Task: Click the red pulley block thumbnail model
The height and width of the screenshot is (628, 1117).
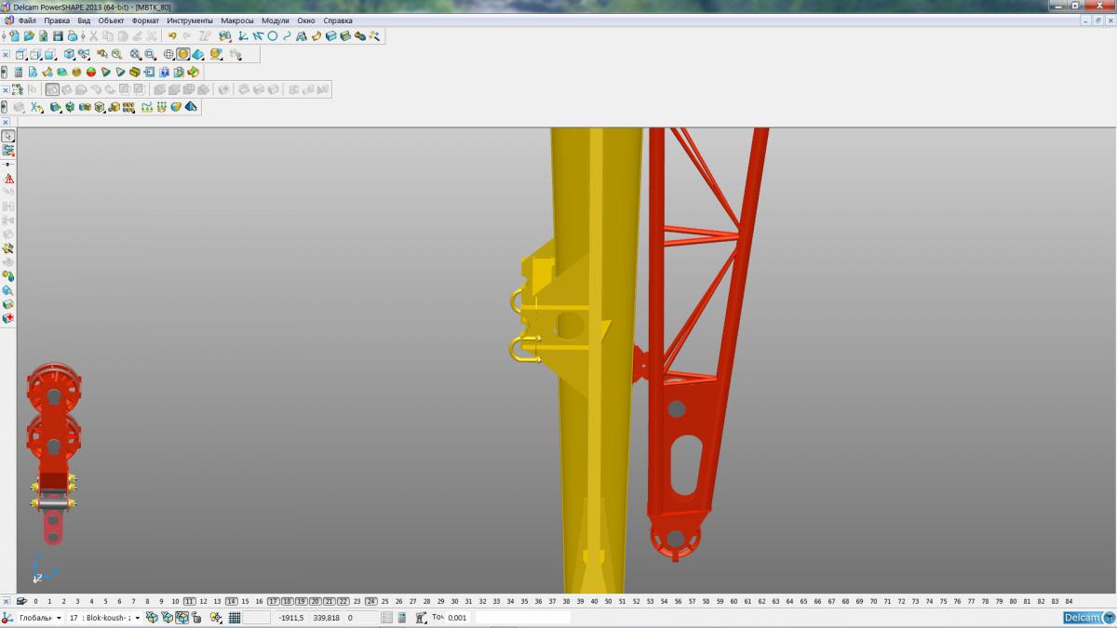Action: coord(53,453)
